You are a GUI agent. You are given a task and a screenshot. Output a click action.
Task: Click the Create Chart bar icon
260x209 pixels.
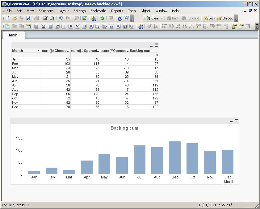64,27
